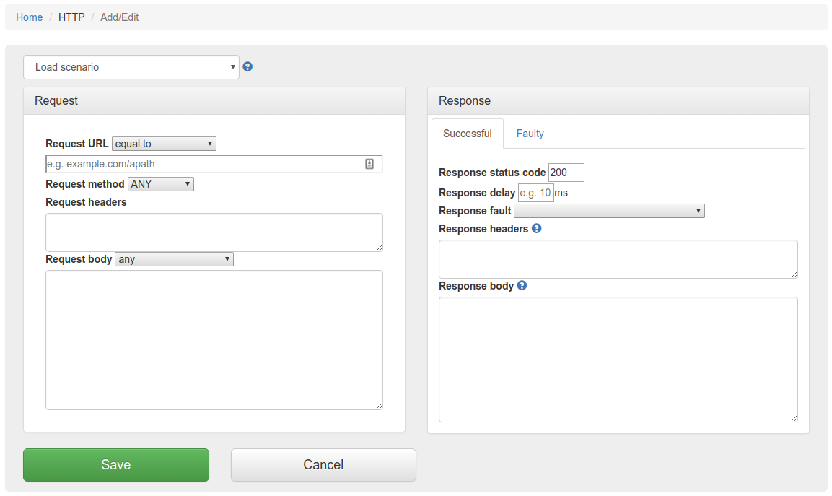This screenshot has height=496, width=832.
Task: Click help icon next to Load scenario
Action: 248,67
